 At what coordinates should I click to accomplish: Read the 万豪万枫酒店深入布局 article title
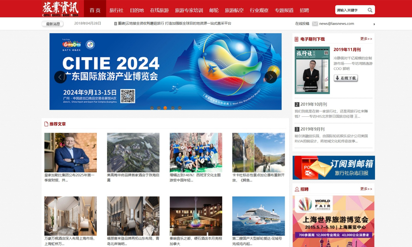[69, 241]
